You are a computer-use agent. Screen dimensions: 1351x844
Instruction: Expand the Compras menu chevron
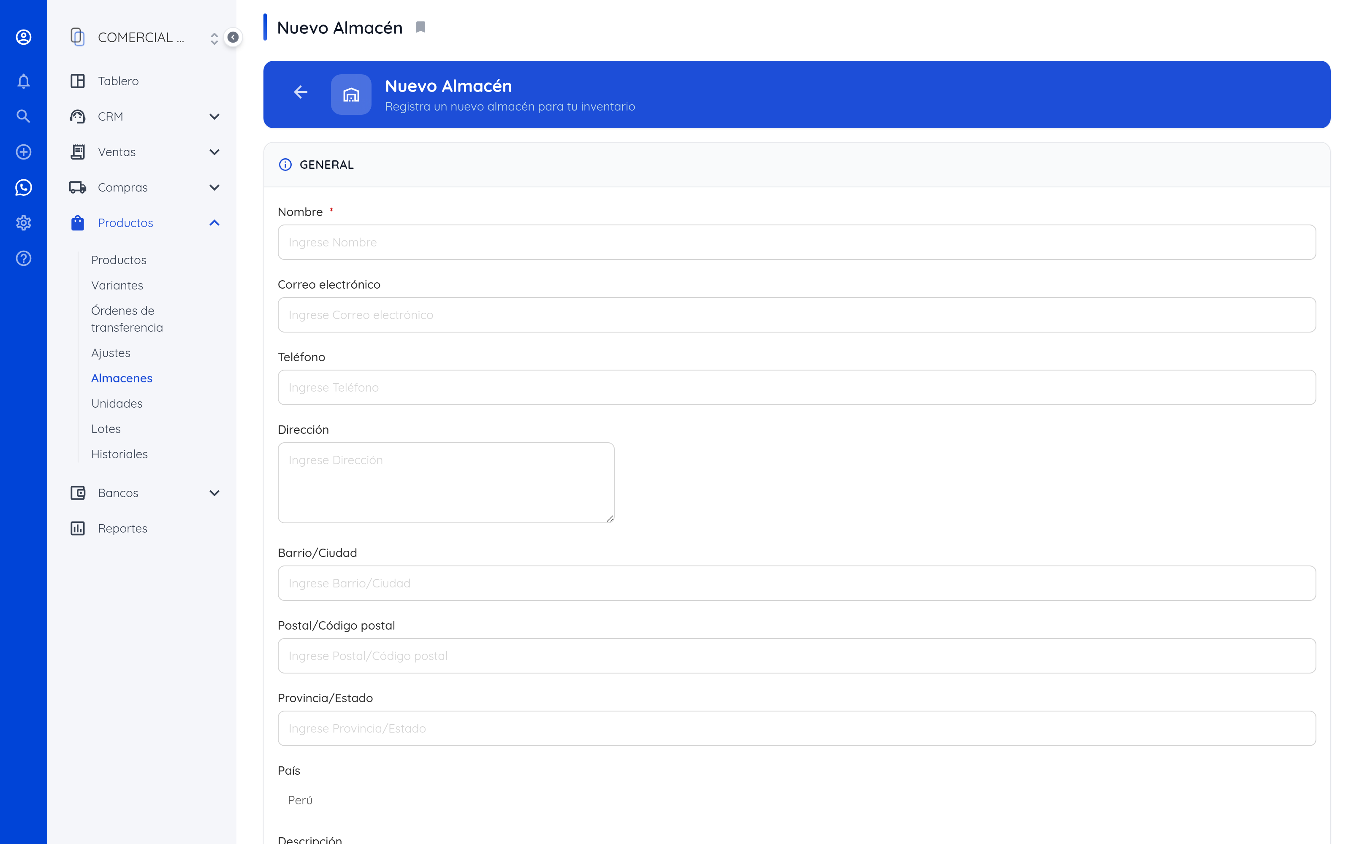pyautogui.click(x=214, y=187)
